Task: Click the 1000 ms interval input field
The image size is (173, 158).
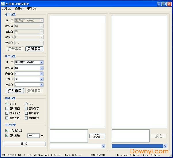Action: pyautogui.click(x=33, y=136)
